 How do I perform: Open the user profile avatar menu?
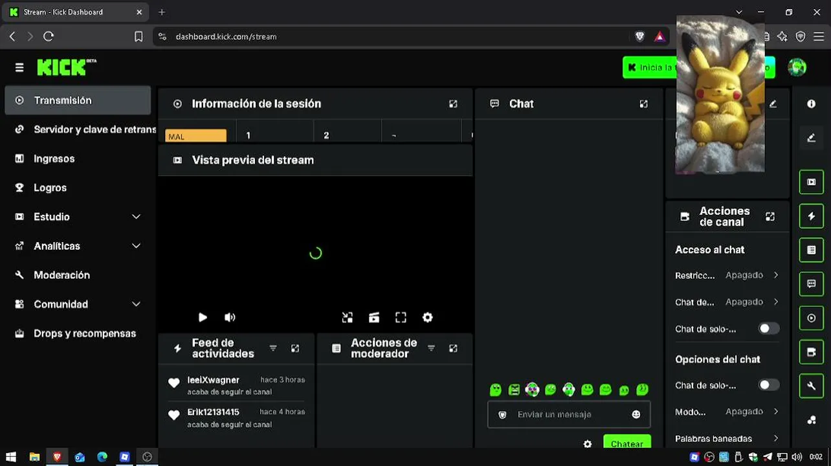tap(797, 67)
